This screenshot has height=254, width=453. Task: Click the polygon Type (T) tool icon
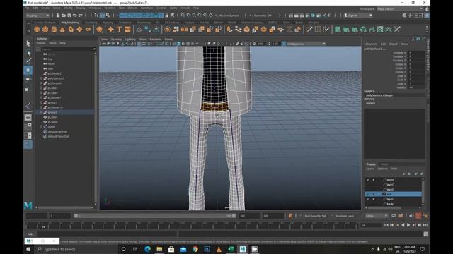coord(119,30)
